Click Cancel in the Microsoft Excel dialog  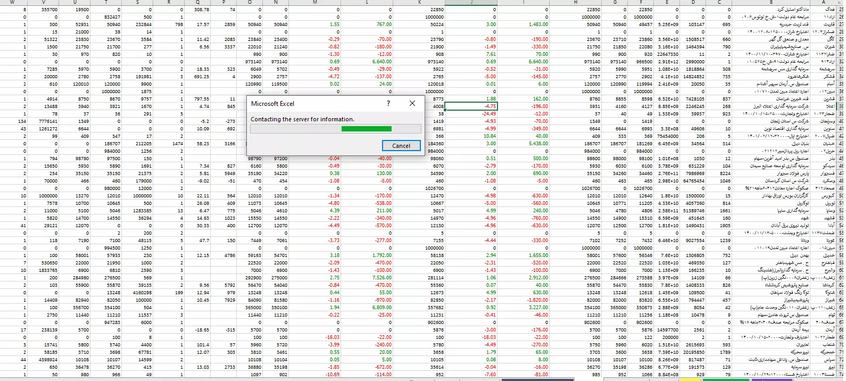[x=401, y=146]
